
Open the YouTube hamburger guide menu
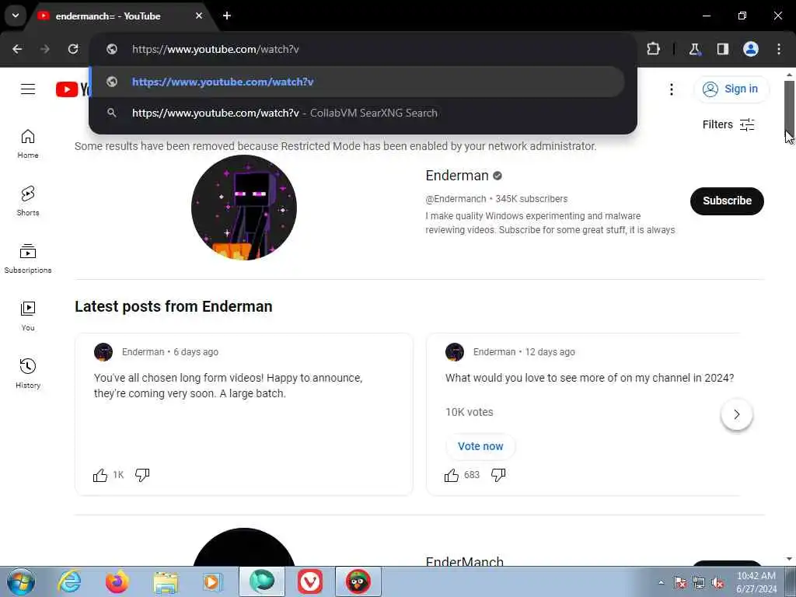[28, 89]
